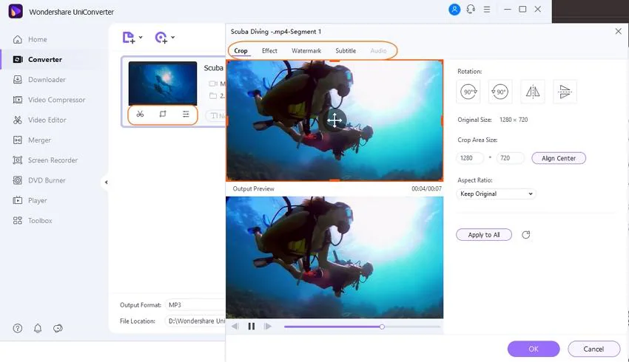Image resolution: width=629 pixels, height=362 pixels.
Task: Open Video Editor from sidebar
Action: 39,120
